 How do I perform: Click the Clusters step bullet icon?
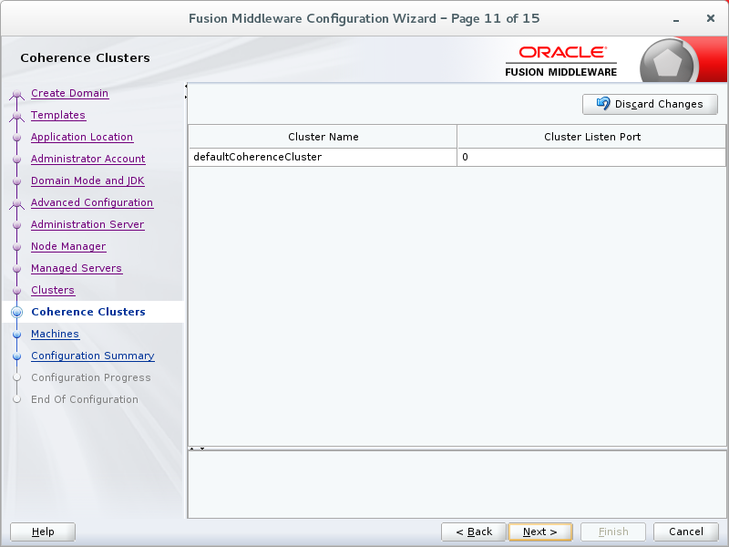(16, 291)
